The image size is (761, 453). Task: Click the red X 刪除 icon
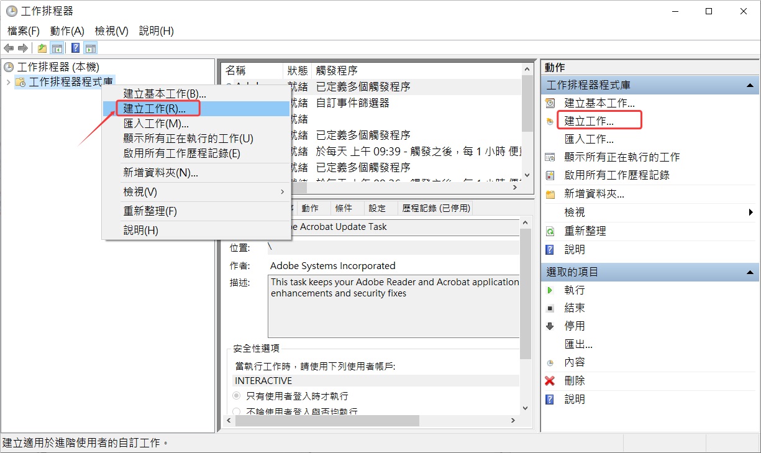tap(550, 381)
